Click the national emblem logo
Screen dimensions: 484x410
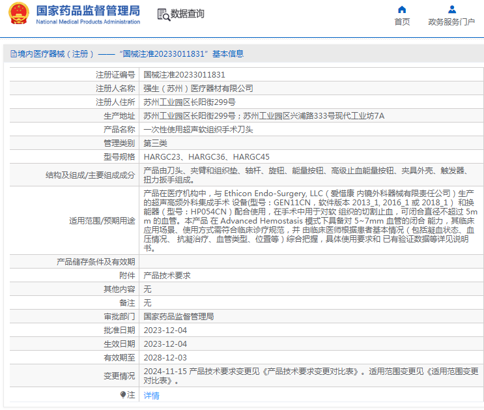click(x=19, y=13)
